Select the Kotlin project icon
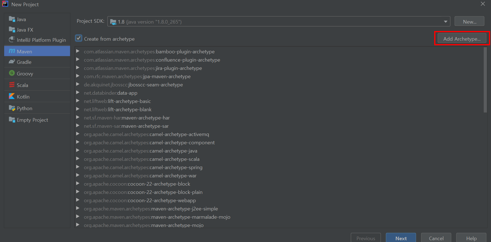Image resolution: width=491 pixels, height=242 pixels. (x=12, y=97)
